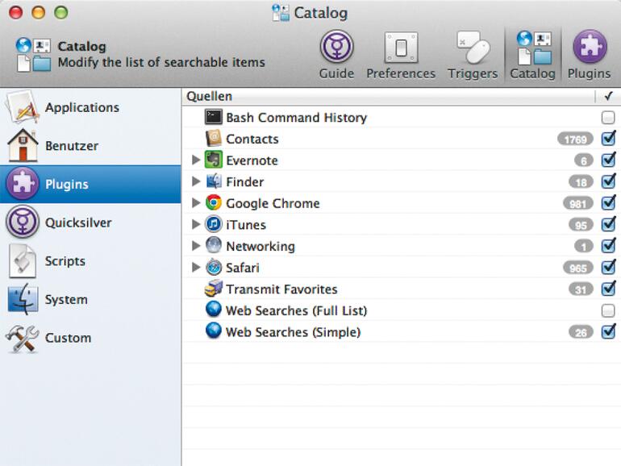
Task: Enable Web Searches (Full List) checkbox
Action: pyautogui.click(x=608, y=310)
